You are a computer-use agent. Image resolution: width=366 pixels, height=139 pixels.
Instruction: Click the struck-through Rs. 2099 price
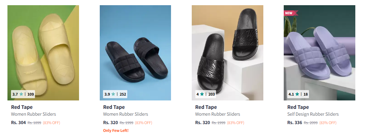pyautogui.click(x=311, y=123)
